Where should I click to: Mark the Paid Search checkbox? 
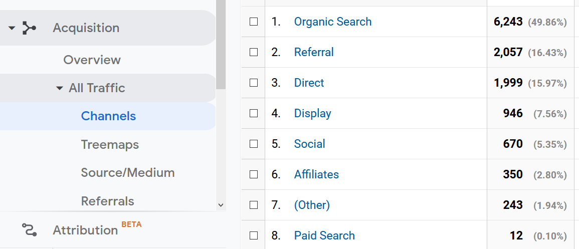254,235
